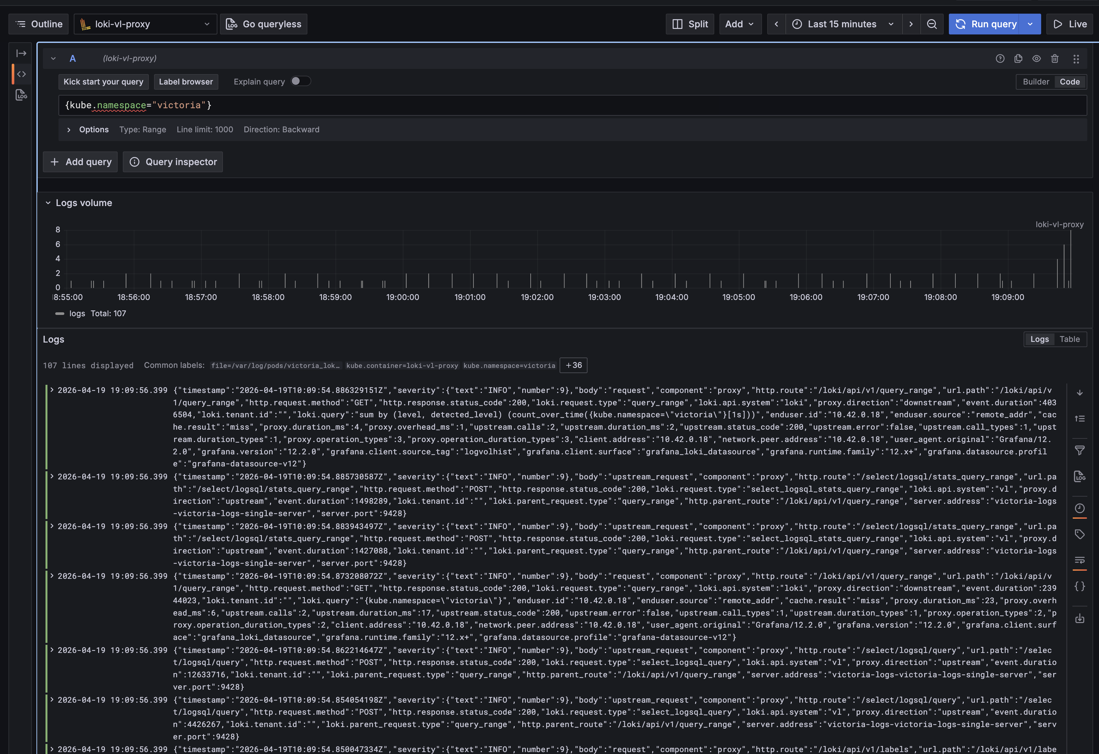Click download logs icon in log sidebar
The image size is (1099, 754).
point(1080,619)
